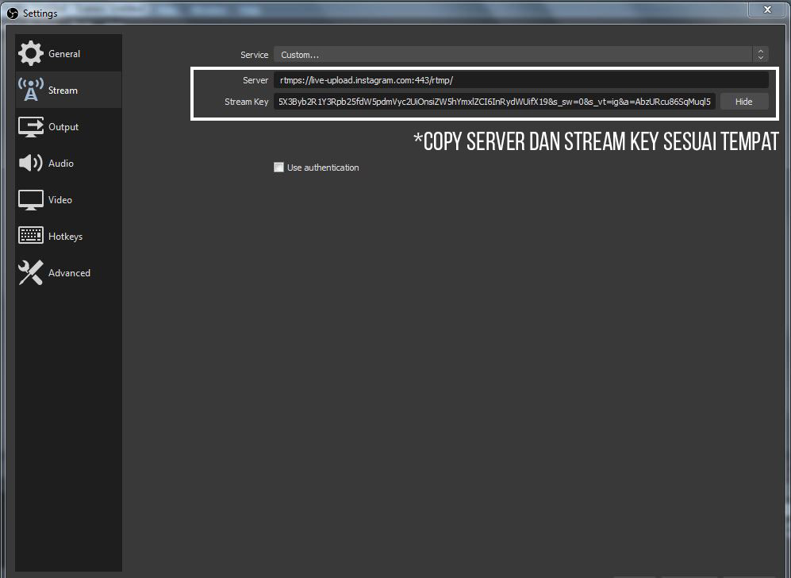Click the OBS logo in the title bar
This screenshot has width=791, height=578.
pyautogui.click(x=12, y=13)
